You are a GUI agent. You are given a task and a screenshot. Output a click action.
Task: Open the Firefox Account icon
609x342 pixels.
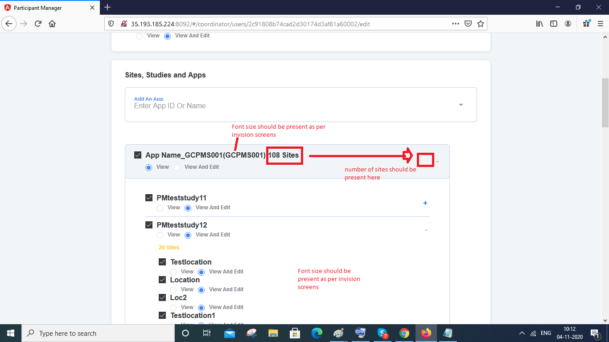568,24
